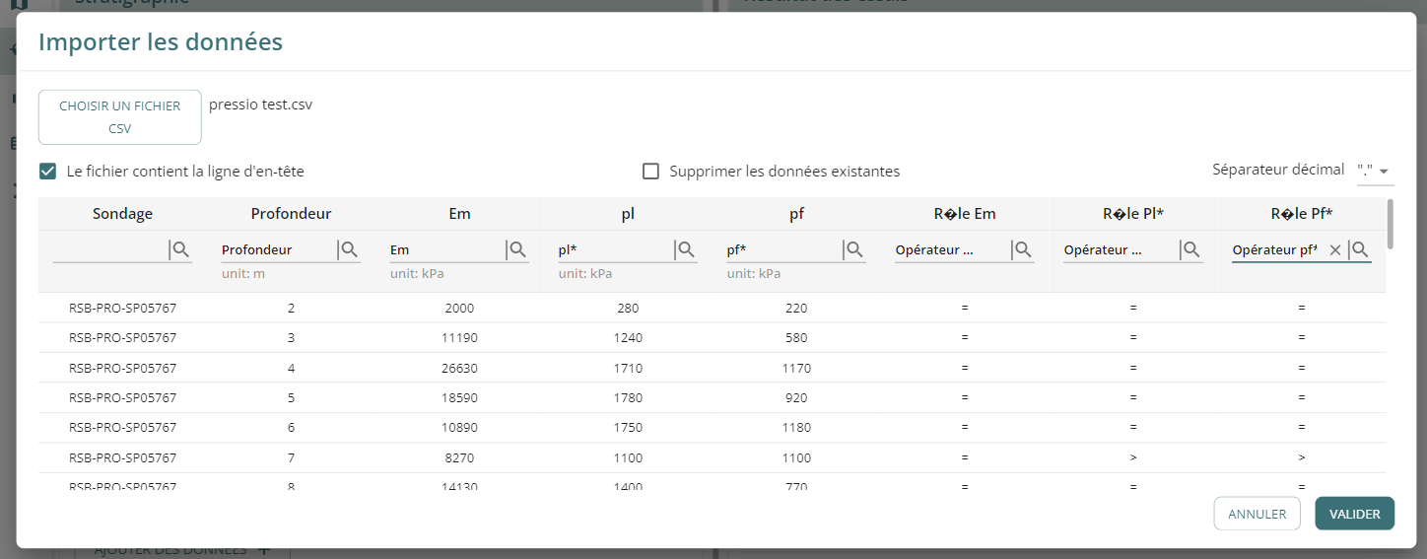Click search icon in Rôle Em column
Image resolution: width=1427 pixels, height=559 pixels.
click(x=1024, y=250)
